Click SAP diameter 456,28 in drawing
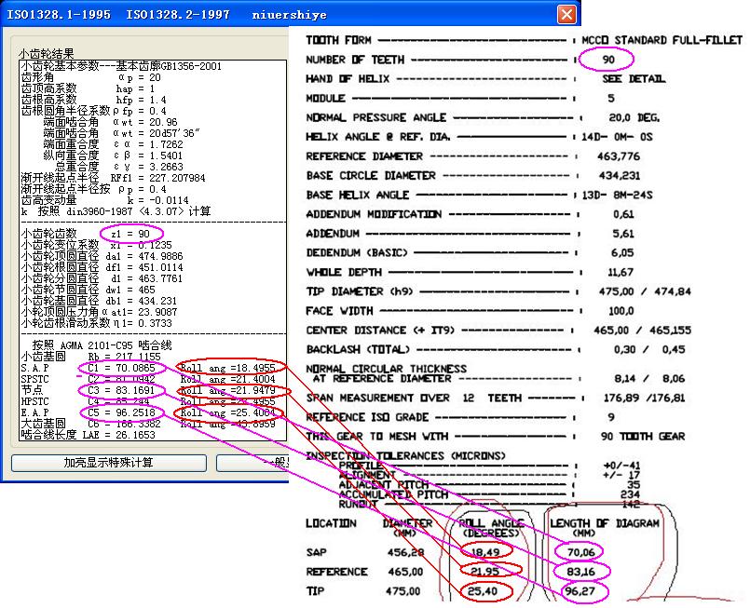 [x=405, y=552]
